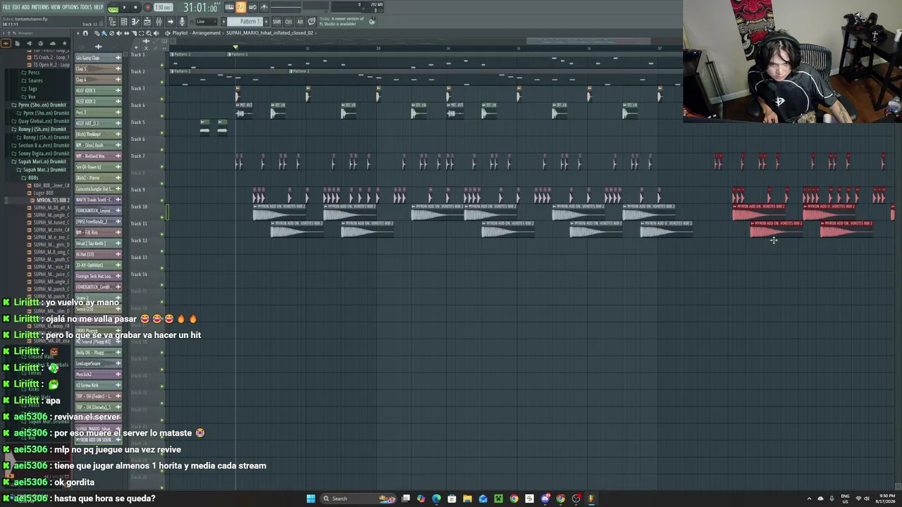Open the TOOLS menu
Image resolution: width=902 pixels, height=507 pixels.
tap(86, 7)
